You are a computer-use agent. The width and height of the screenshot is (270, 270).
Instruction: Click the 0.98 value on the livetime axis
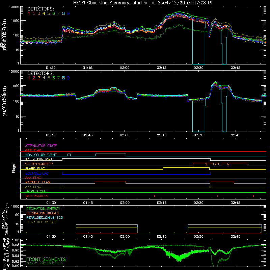(x=16, y=245)
